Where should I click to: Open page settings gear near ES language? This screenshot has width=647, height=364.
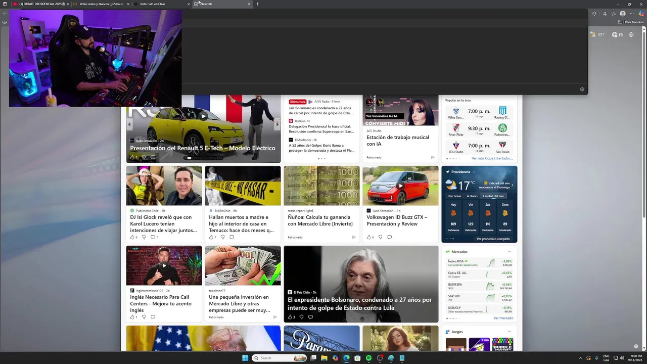pos(631,35)
